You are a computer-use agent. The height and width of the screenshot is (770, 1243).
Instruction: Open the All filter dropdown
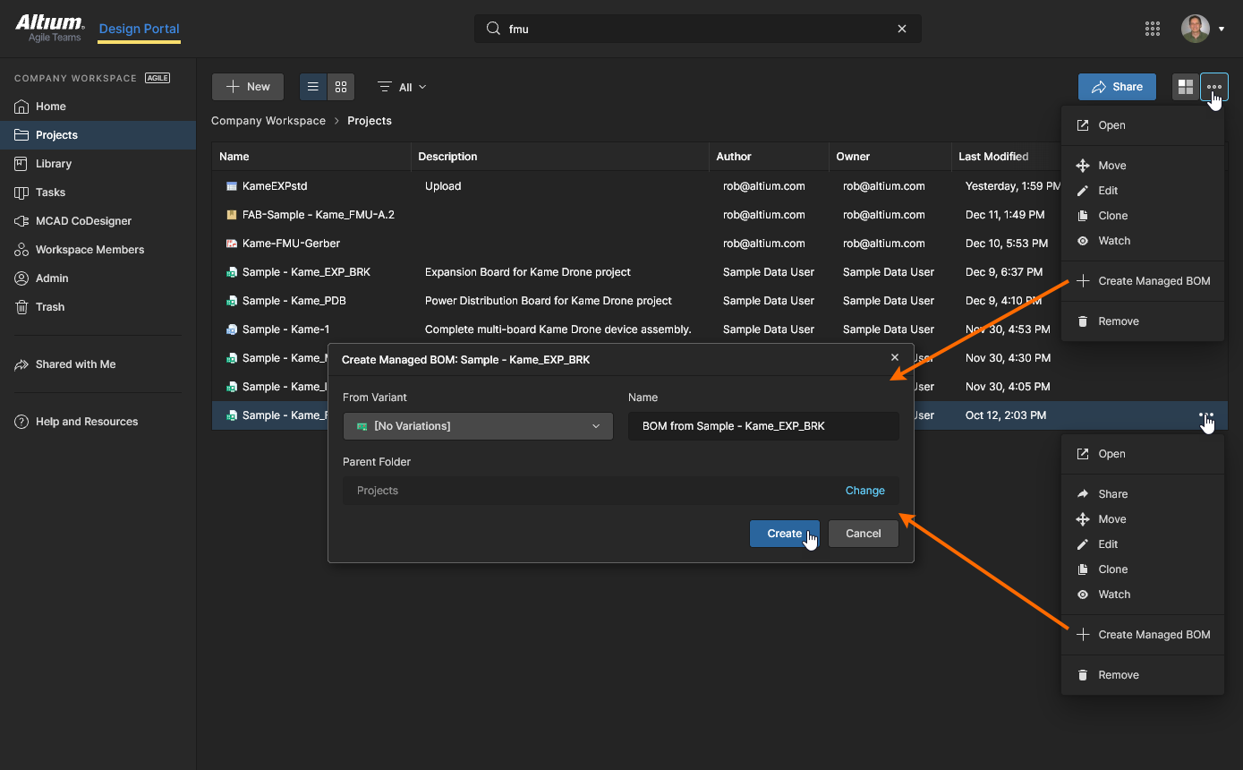pos(402,87)
